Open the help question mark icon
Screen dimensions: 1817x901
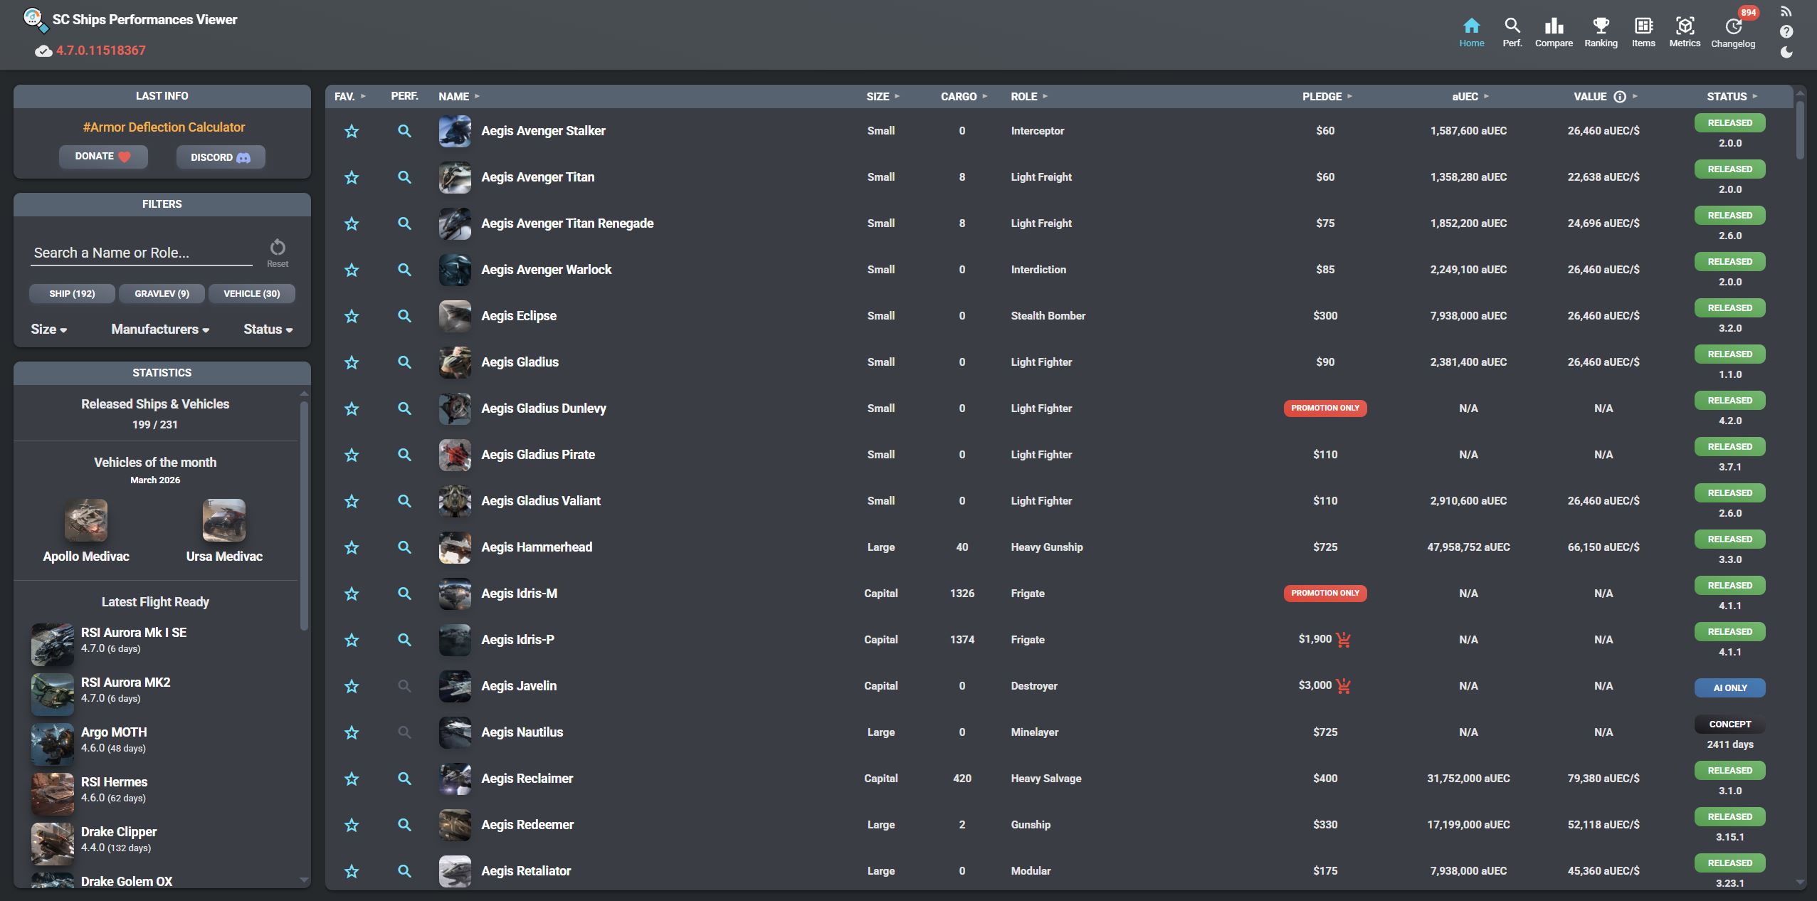1786,31
